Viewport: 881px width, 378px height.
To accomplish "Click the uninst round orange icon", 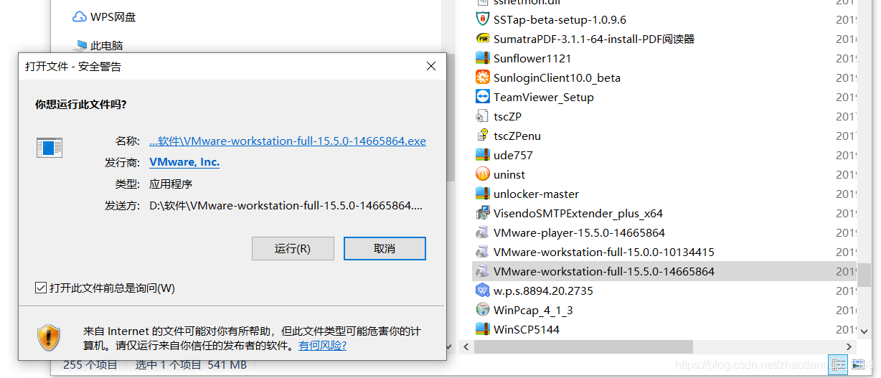I will (x=482, y=174).
